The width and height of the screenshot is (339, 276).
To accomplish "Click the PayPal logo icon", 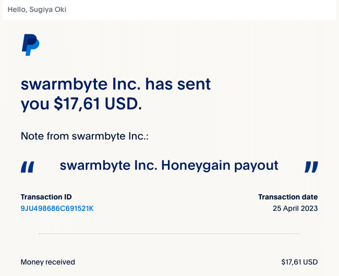I will pos(30,45).
